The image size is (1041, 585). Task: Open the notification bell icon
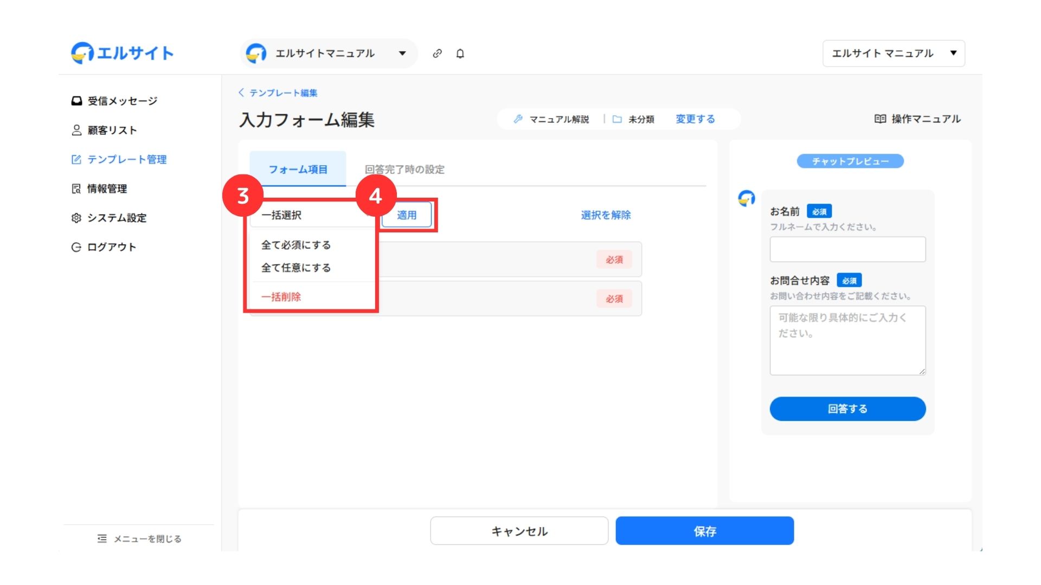(x=460, y=54)
